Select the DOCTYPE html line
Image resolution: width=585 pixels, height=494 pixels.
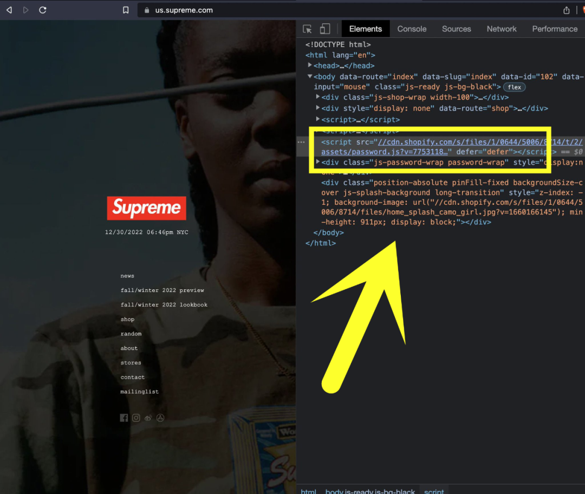(338, 44)
